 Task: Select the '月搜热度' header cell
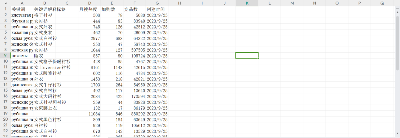pyautogui.click(x=89, y=9)
